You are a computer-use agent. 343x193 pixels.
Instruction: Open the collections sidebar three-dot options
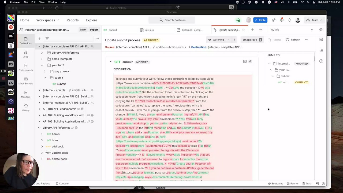click(97, 39)
